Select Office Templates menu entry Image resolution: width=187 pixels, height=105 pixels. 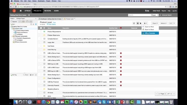point(150,33)
